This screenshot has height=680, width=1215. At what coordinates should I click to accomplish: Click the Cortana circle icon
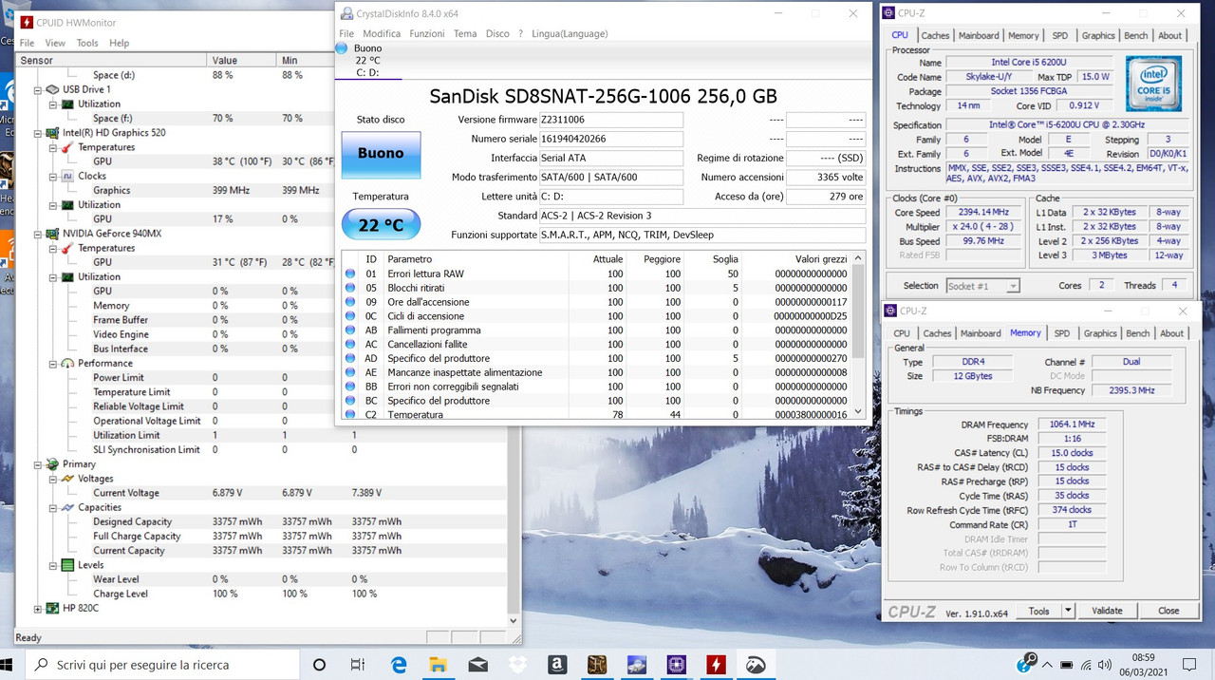[x=319, y=664]
